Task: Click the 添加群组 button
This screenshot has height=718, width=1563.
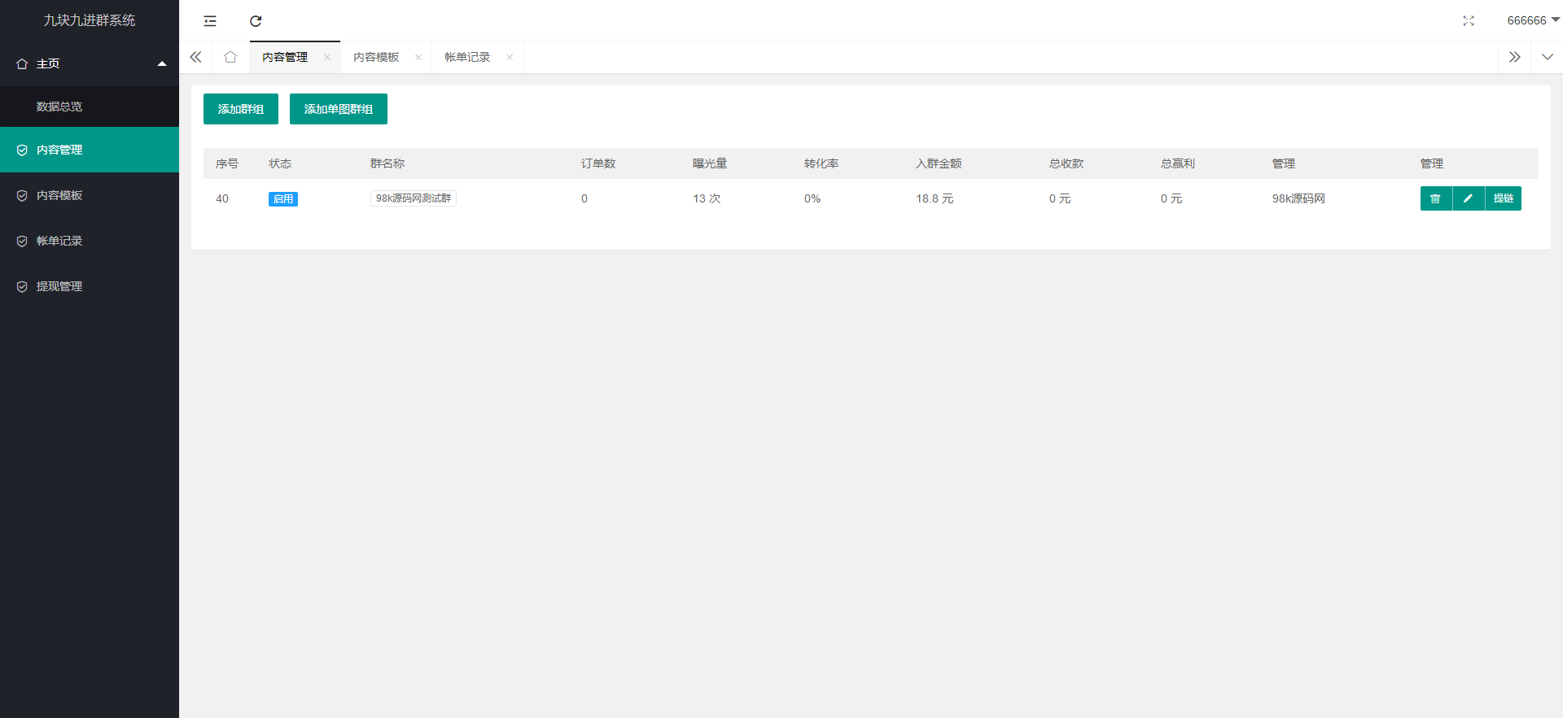Action: (x=241, y=109)
